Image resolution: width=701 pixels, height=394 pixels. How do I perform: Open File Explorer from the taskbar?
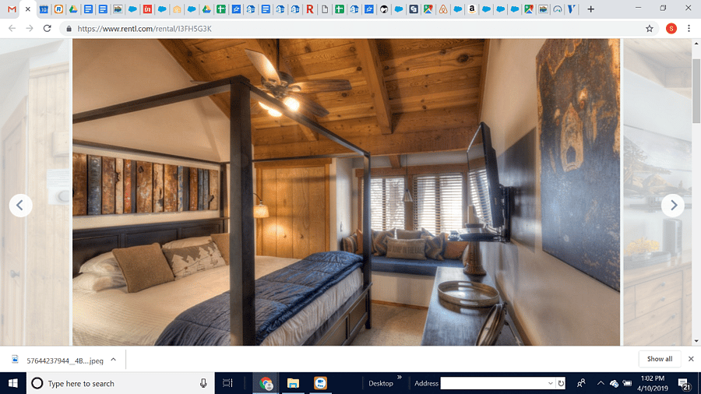tap(293, 383)
